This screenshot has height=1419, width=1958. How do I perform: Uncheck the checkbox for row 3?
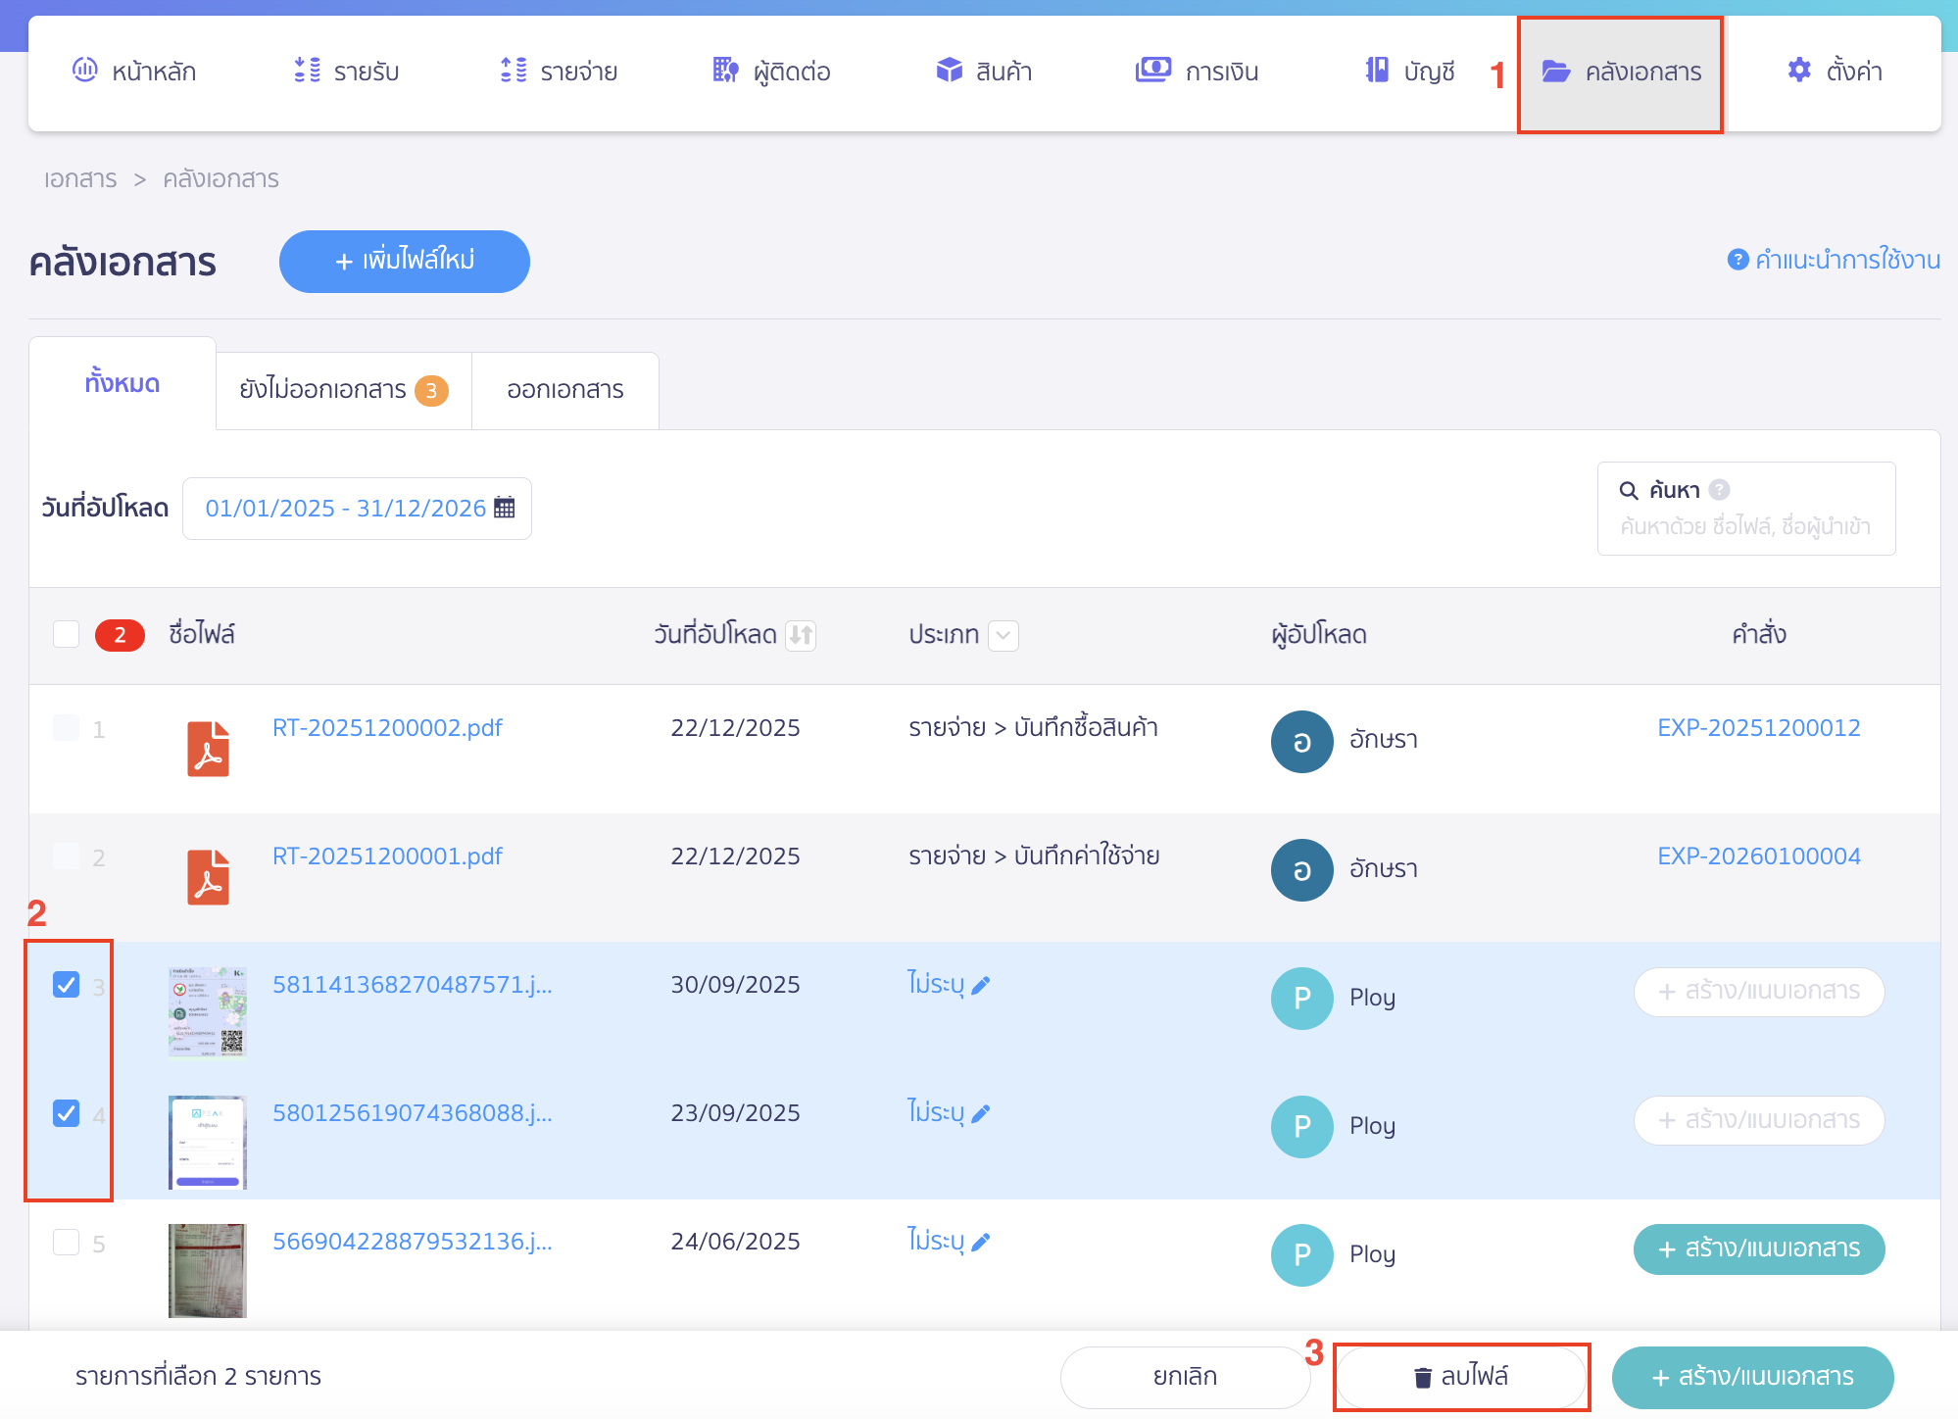pos(66,984)
